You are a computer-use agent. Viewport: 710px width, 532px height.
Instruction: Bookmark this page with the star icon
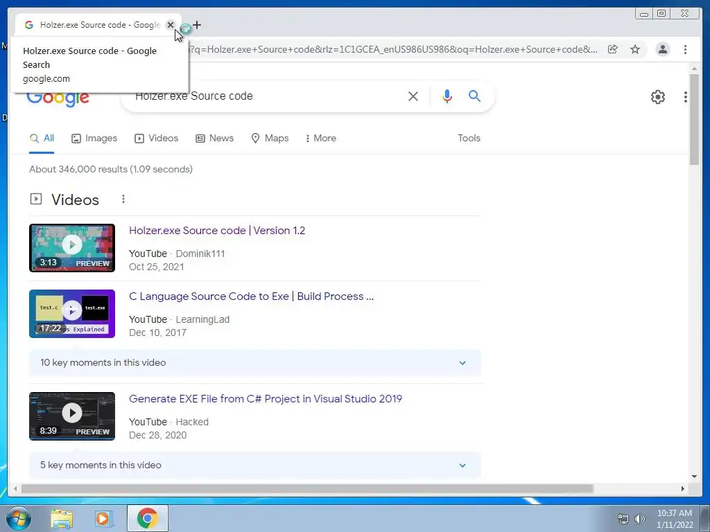coord(635,49)
